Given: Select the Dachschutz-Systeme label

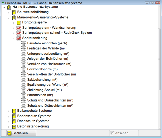Looking at the screenshot, I should tap(33, 121).
